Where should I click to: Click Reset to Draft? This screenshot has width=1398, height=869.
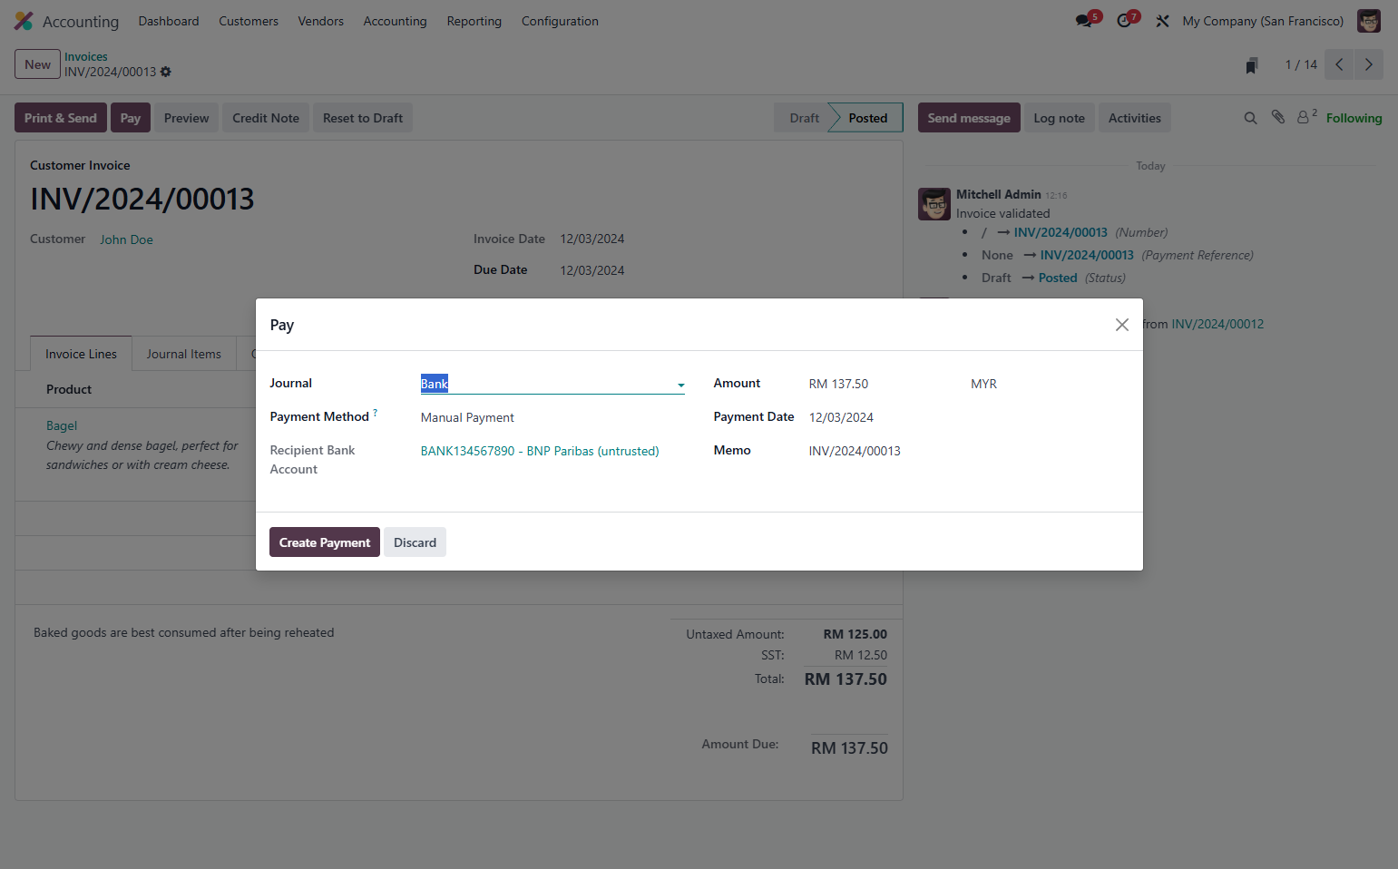(x=363, y=118)
